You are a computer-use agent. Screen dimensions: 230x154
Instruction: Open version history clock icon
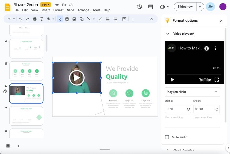click(x=140, y=7)
